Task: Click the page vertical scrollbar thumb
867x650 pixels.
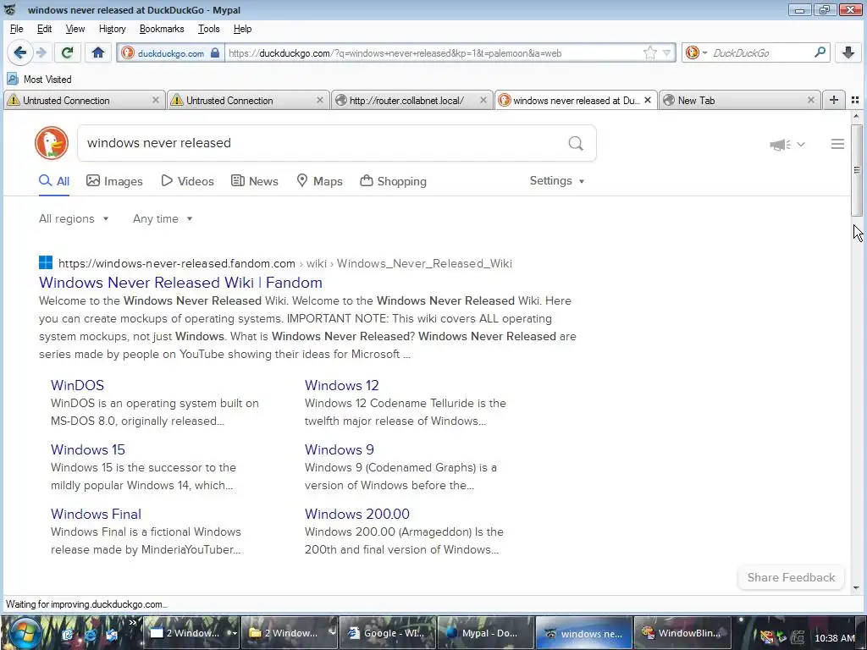Action: point(857,170)
